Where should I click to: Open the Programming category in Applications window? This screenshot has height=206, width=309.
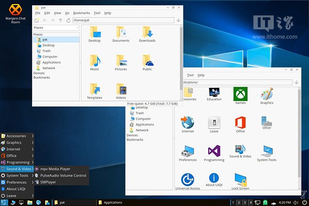point(214,153)
